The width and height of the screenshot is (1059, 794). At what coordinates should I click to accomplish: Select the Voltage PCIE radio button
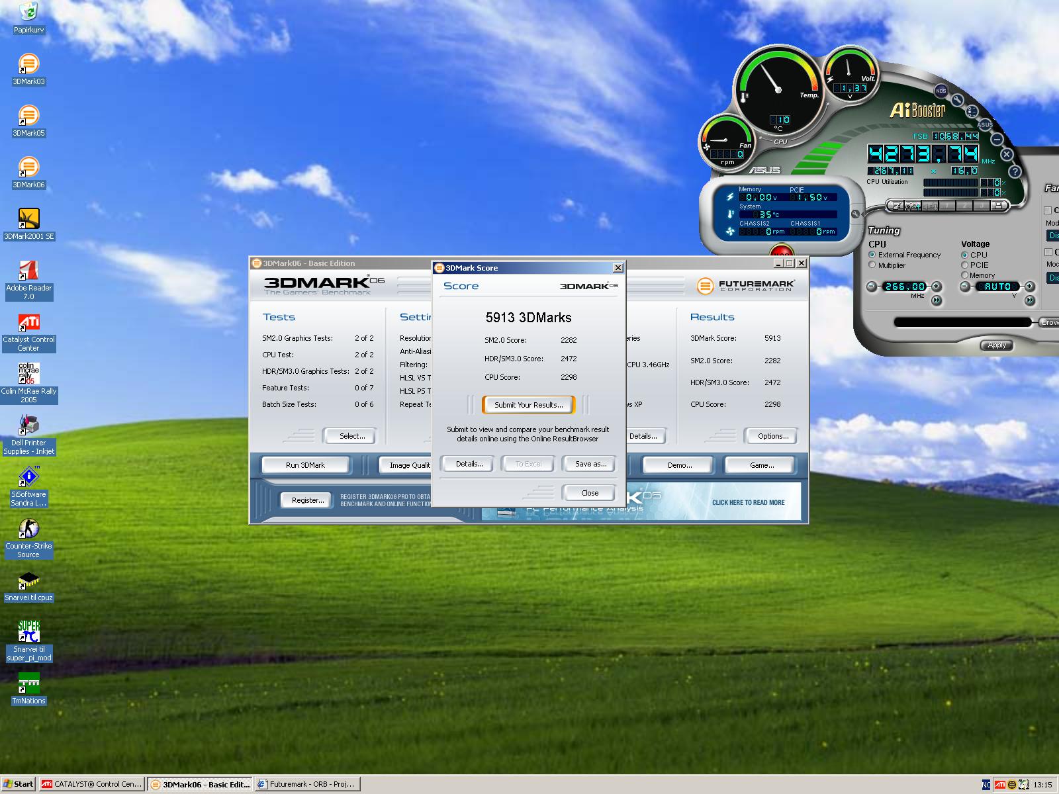click(964, 265)
